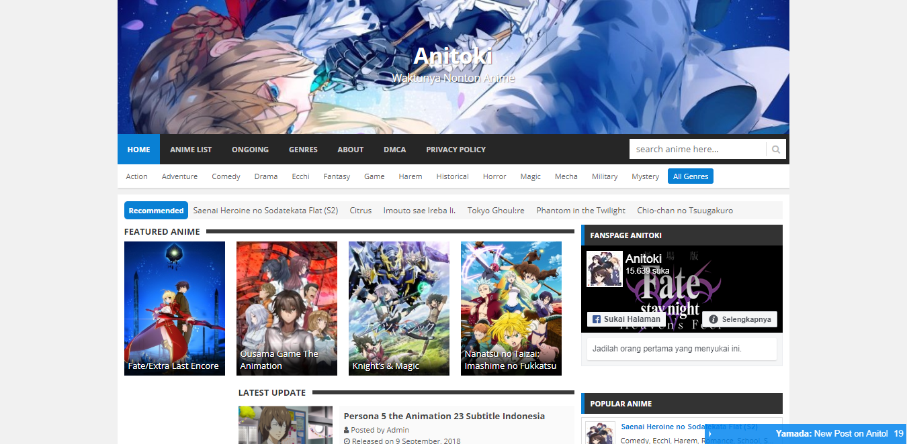This screenshot has width=907, height=444.
Task: Open the Citrus recommendation
Action: pyautogui.click(x=361, y=211)
